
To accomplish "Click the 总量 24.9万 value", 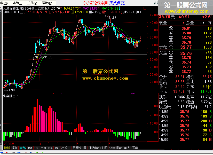I will pos(206,23).
